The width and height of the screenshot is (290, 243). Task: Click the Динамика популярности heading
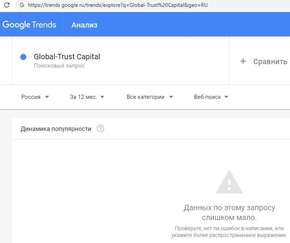click(56, 129)
